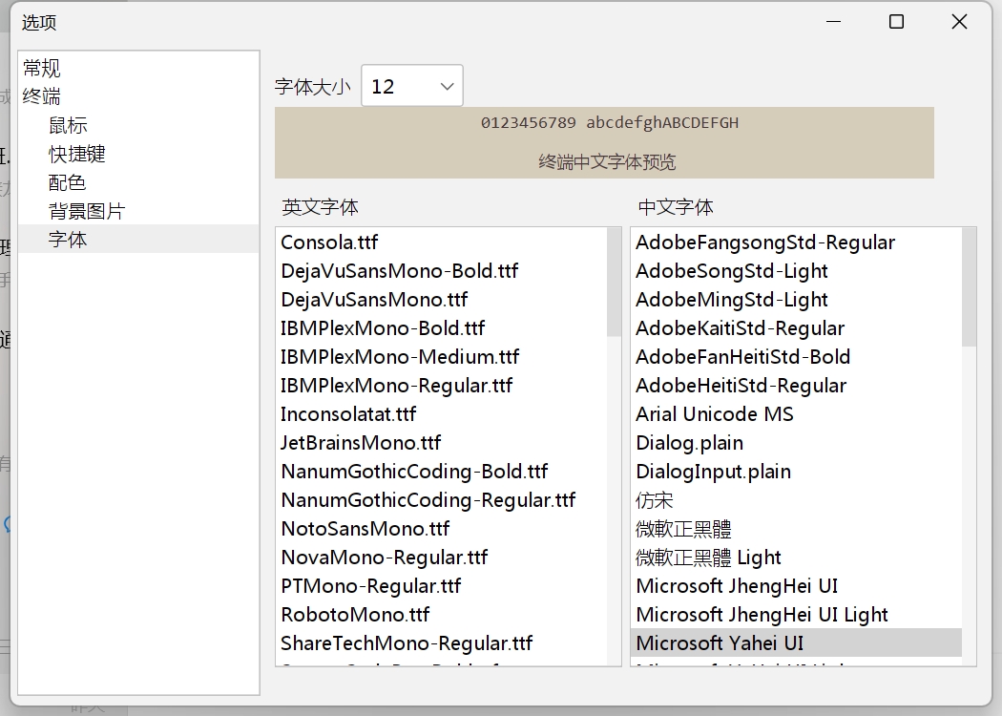Select 终端 category in sidebar
This screenshot has height=716, width=1002.
pos(42,96)
